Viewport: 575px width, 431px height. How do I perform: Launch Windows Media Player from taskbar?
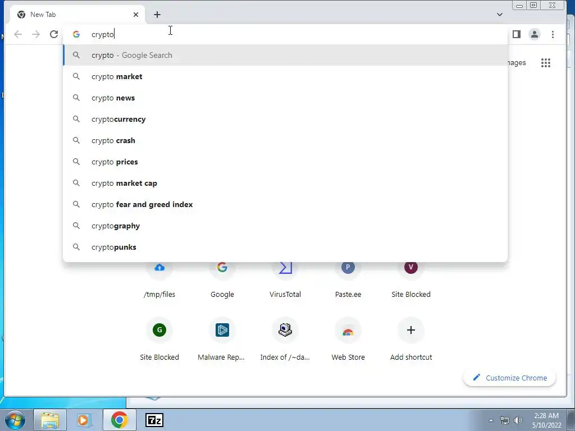tap(84, 420)
